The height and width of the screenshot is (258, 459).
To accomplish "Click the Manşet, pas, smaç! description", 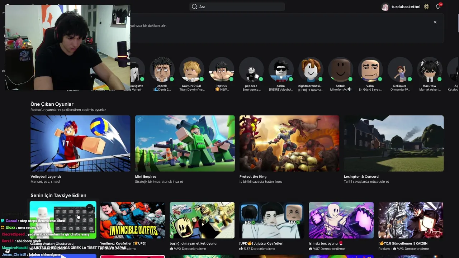I will (x=45, y=182).
